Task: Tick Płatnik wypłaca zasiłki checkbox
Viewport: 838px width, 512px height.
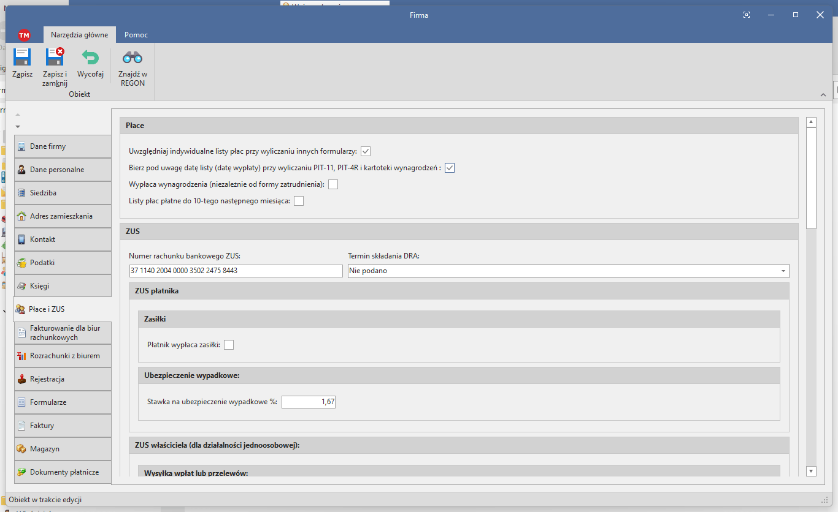Action: tap(229, 345)
